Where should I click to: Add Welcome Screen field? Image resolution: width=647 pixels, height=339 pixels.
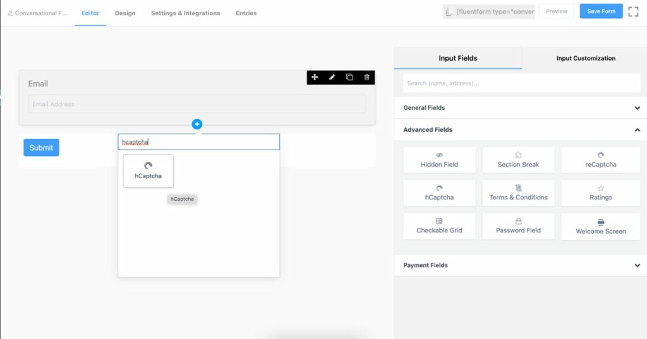click(x=601, y=227)
